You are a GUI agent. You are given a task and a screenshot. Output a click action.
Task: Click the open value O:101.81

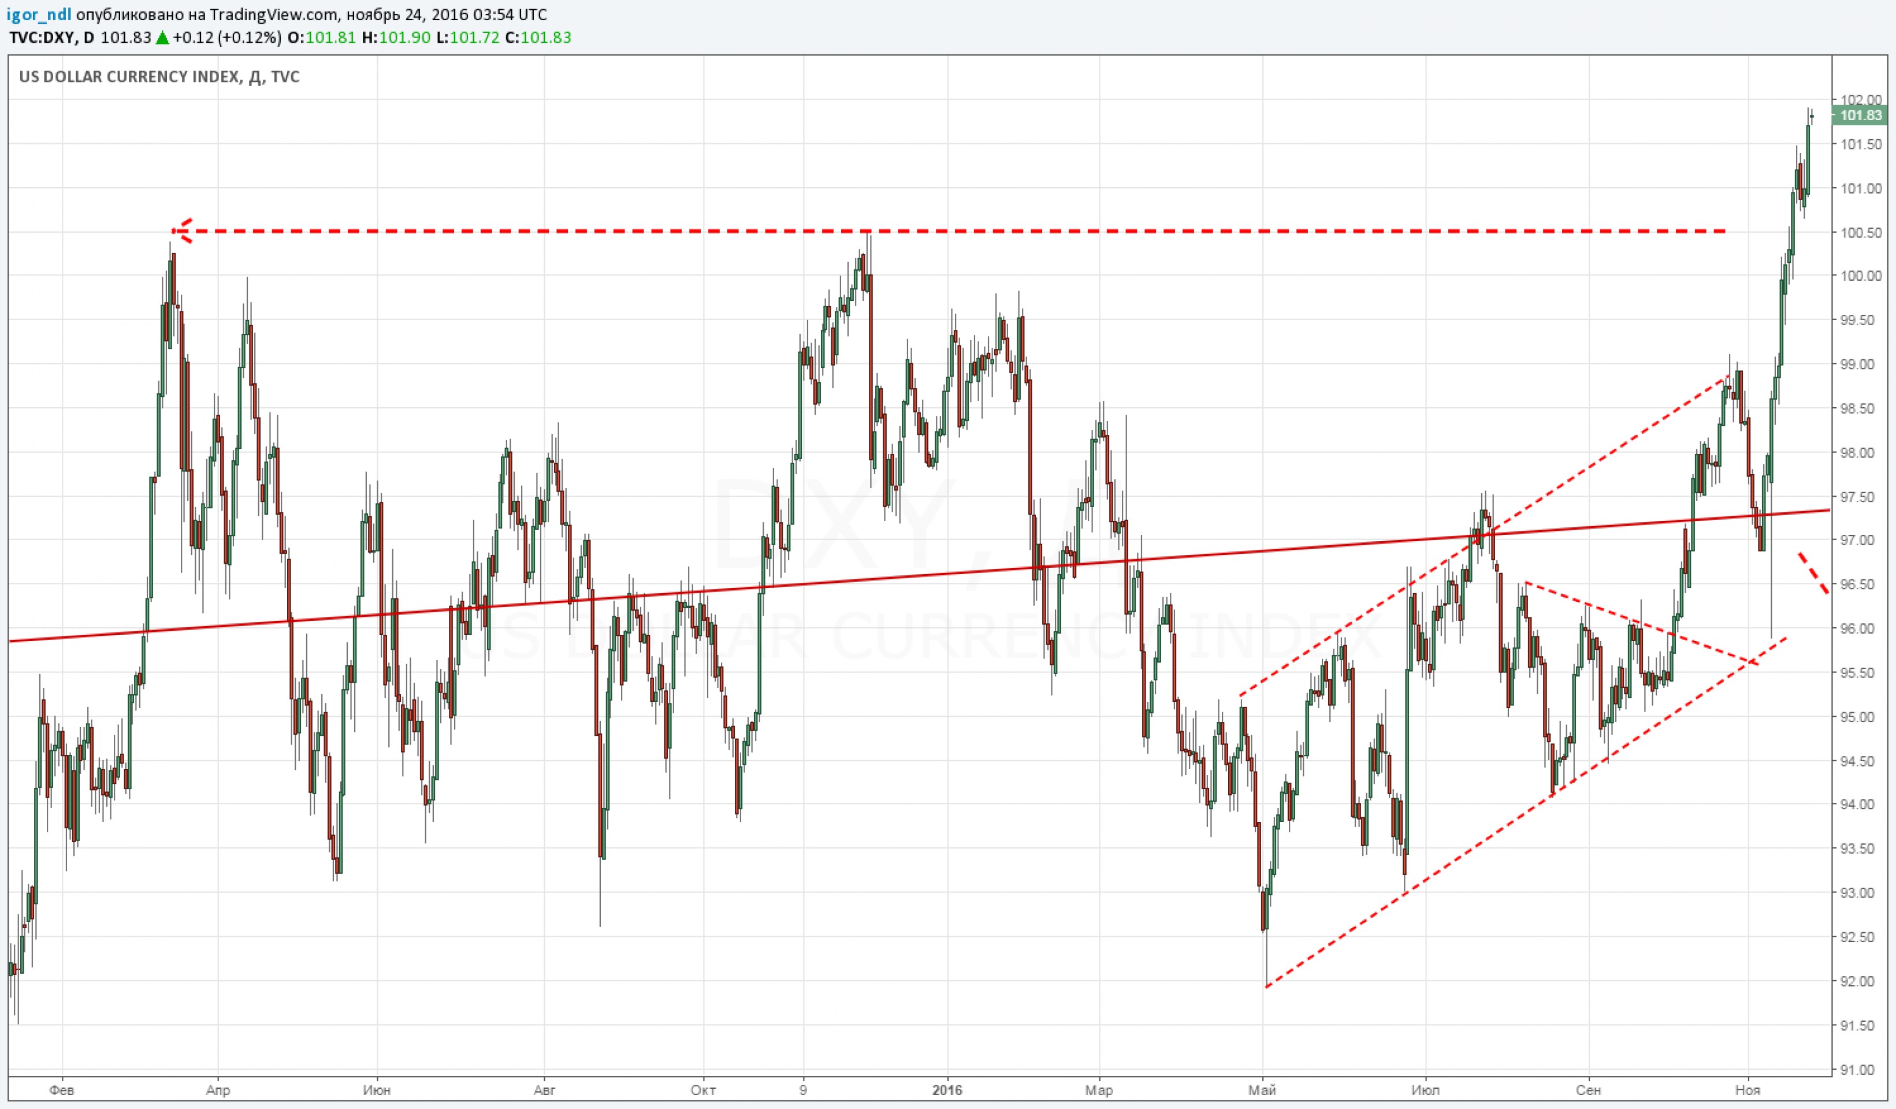coord(321,38)
